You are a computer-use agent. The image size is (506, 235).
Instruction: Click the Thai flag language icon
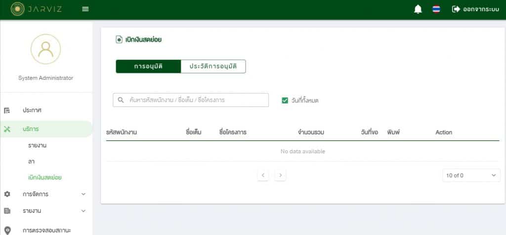436,9
